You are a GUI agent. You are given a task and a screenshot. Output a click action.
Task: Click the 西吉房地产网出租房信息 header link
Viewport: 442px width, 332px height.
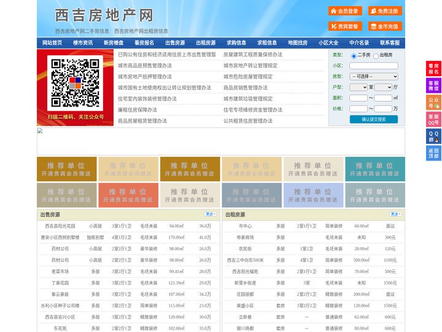click(141, 31)
